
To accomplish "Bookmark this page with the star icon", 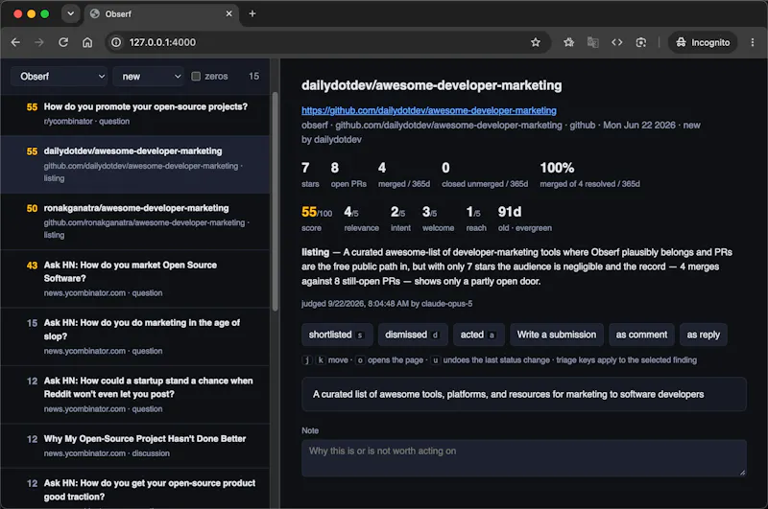I will click(x=536, y=42).
